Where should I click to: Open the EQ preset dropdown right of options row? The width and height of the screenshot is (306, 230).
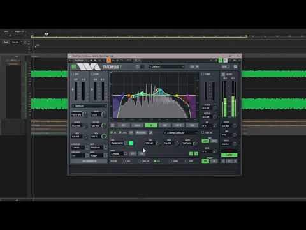click(x=181, y=133)
